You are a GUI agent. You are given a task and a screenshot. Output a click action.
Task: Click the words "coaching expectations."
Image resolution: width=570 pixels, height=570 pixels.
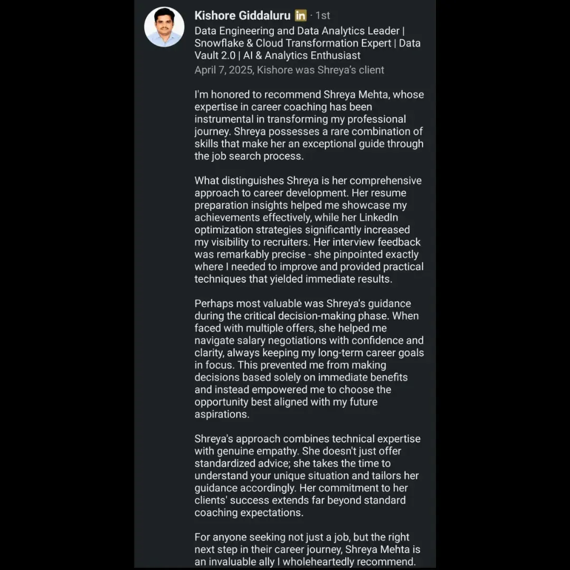point(248,512)
